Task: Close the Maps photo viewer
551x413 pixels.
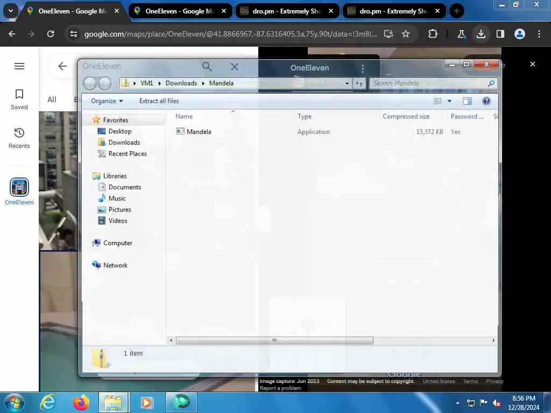Action: (532, 64)
